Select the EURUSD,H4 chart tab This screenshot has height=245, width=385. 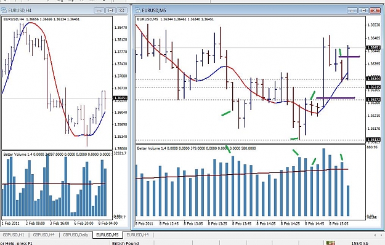point(137,235)
